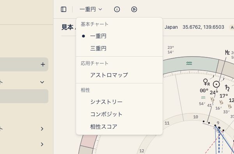The image size is (234, 154).
Task: Click the 相性 section header
Action: (x=85, y=90)
